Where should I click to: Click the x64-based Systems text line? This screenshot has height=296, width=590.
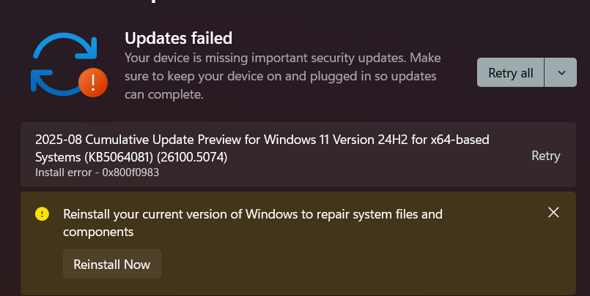[x=73, y=157]
